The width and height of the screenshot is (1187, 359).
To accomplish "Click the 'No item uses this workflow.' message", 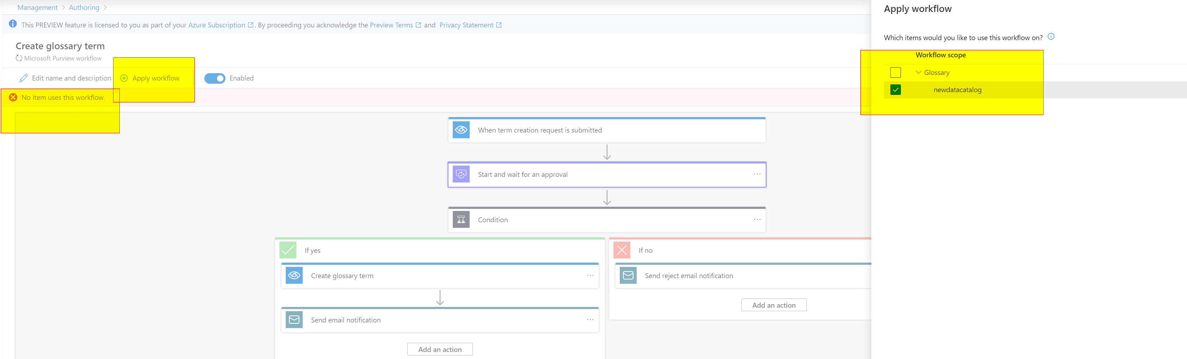I will 63,97.
